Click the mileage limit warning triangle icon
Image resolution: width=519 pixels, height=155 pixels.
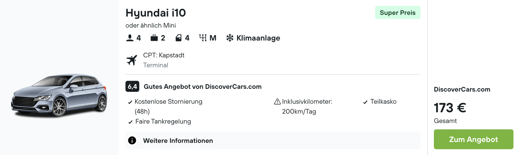(277, 102)
